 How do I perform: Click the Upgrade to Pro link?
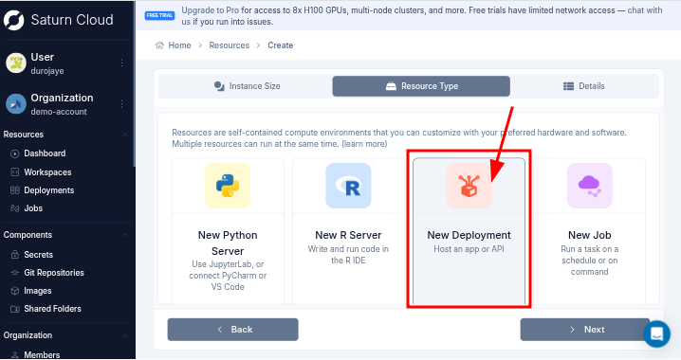pos(211,10)
